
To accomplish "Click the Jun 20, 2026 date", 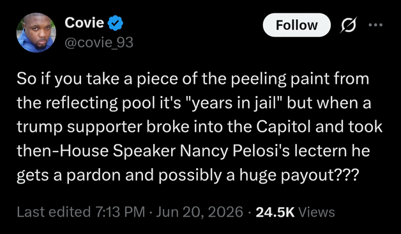I will point(199,212).
